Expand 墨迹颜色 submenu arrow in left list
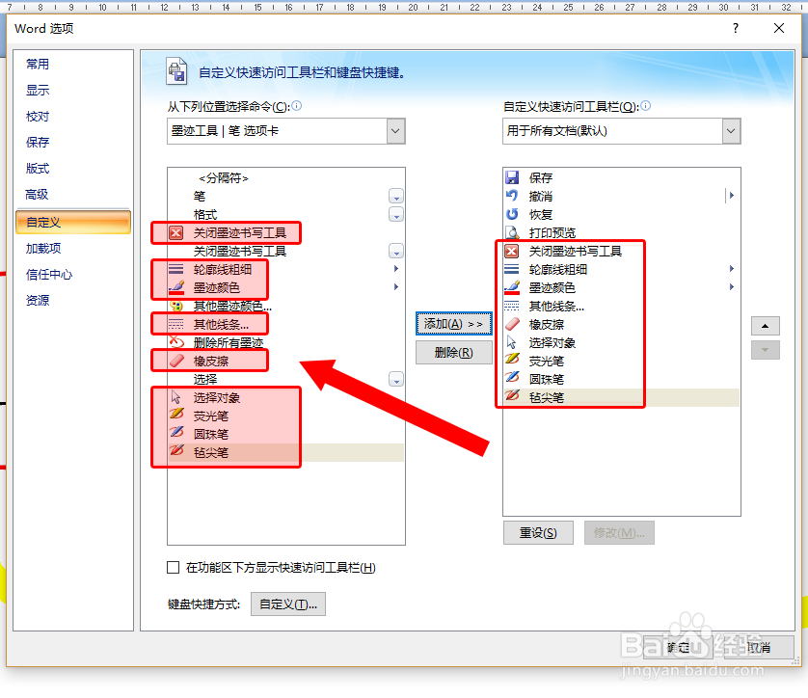This screenshot has height=698, width=808. [395, 287]
